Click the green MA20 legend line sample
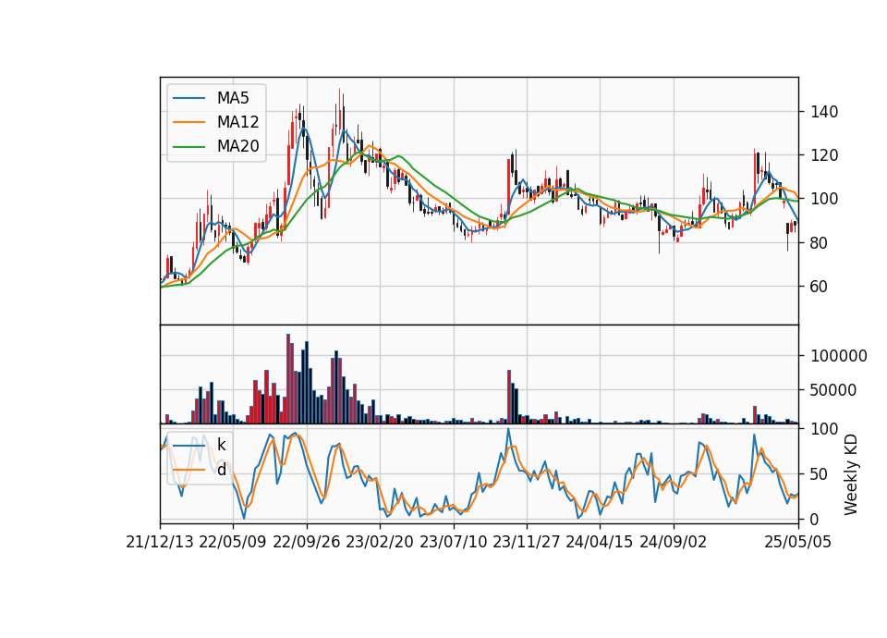This screenshot has height=638, width=887. [x=188, y=147]
